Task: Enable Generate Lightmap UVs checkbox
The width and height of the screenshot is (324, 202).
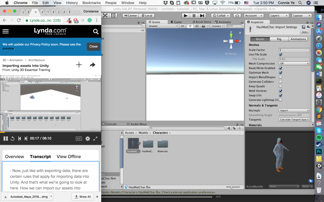Action: tap(281, 100)
